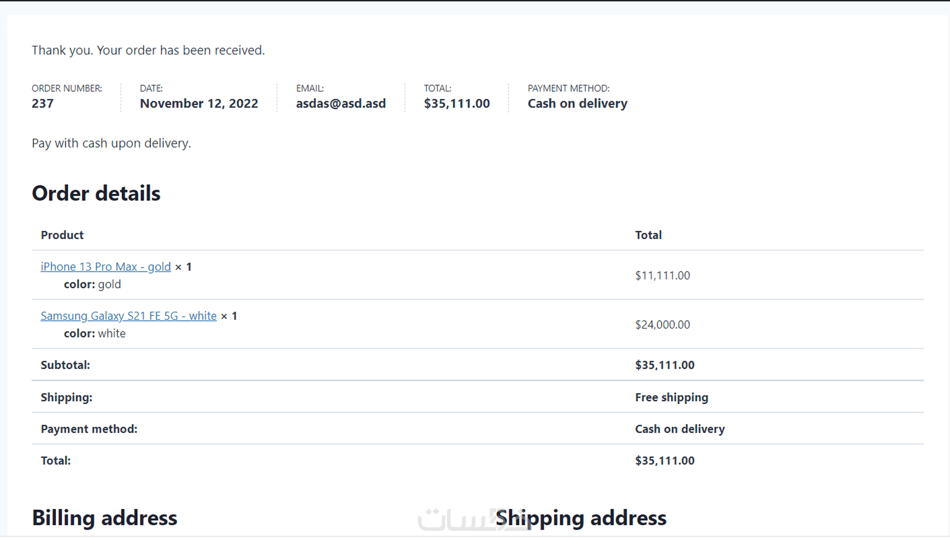Click the Shipping address heading
This screenshot has height=542, width=950.
(x=581, y=518)
